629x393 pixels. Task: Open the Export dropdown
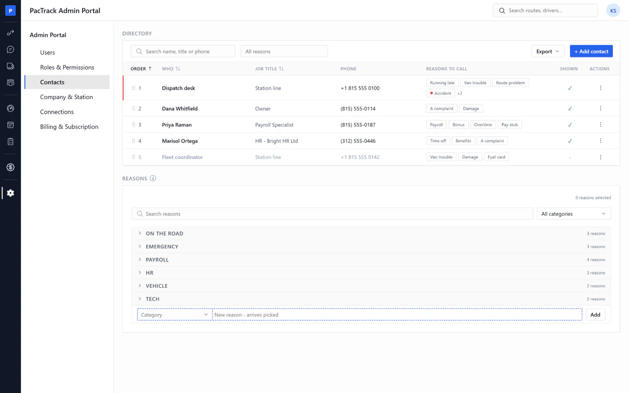coord(548,51)
